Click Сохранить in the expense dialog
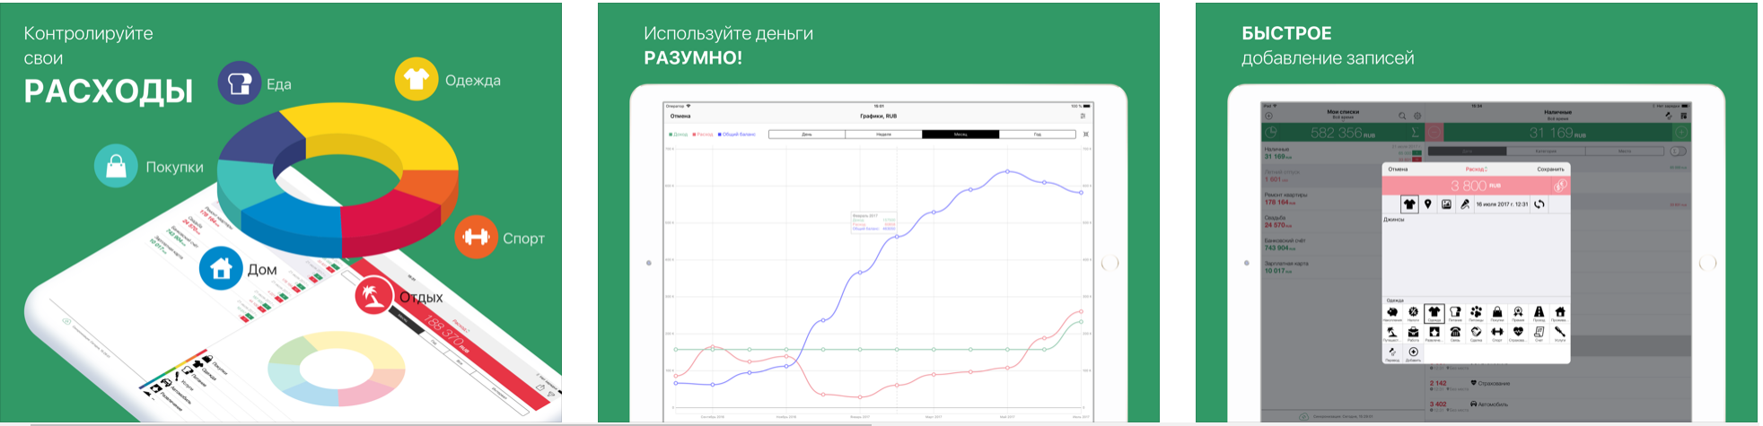Image resolution: width=1763 pixels, height=426 pixels. (1550, 169)
